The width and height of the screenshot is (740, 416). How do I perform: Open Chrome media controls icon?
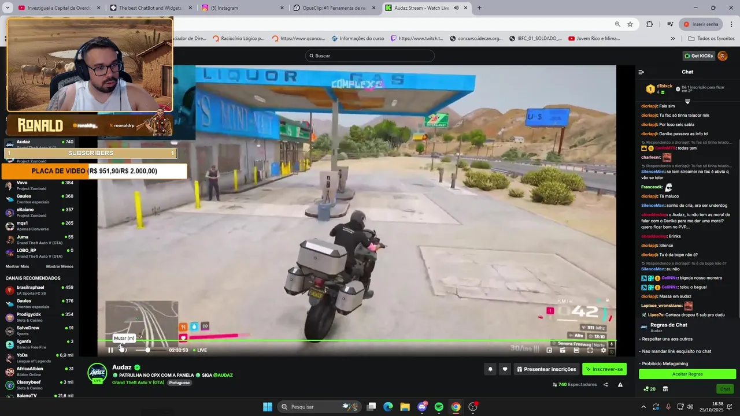click(670, 24)
